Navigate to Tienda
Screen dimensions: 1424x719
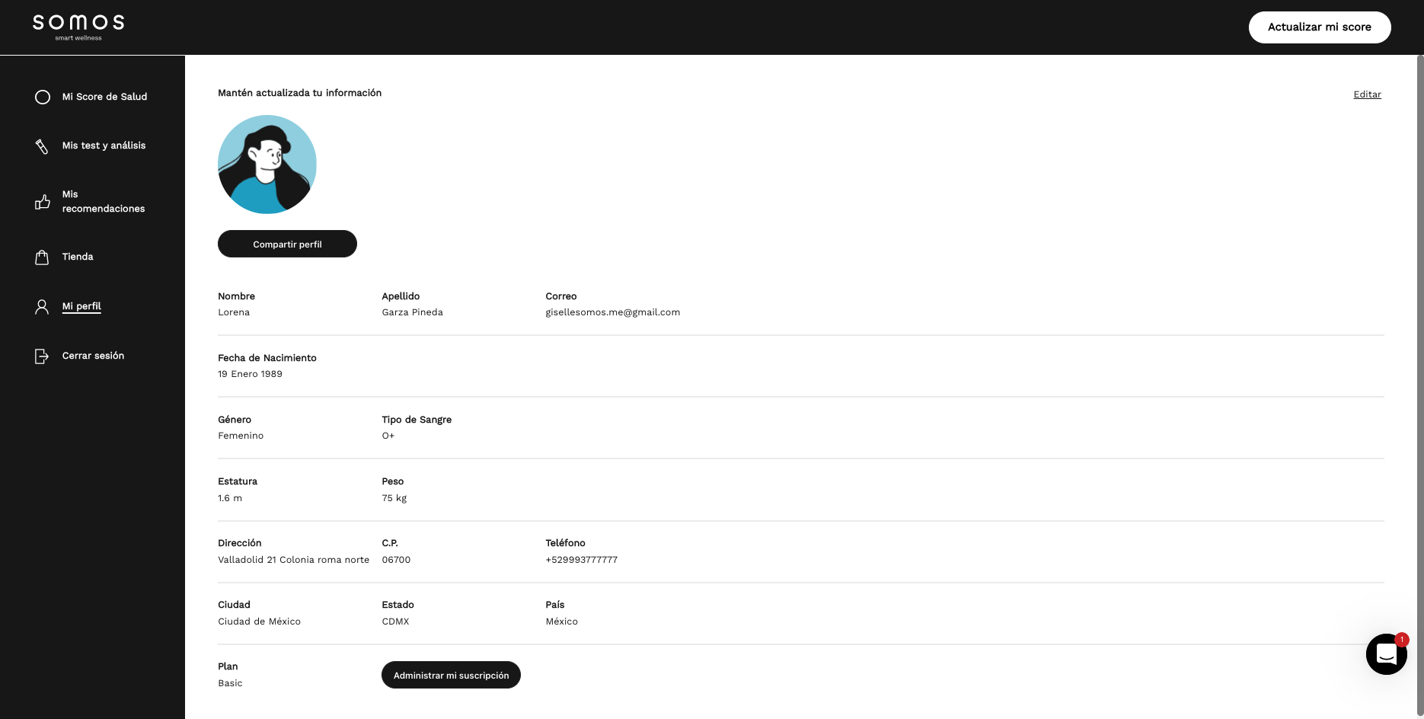[78, 257]
